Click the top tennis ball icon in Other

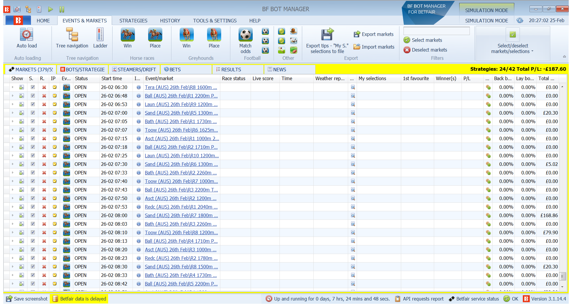[282, 31]
